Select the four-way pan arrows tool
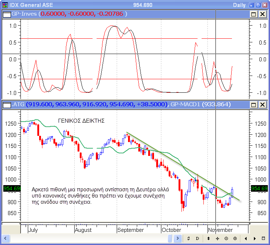Viewport: 270px width, 245px height. 217,238
